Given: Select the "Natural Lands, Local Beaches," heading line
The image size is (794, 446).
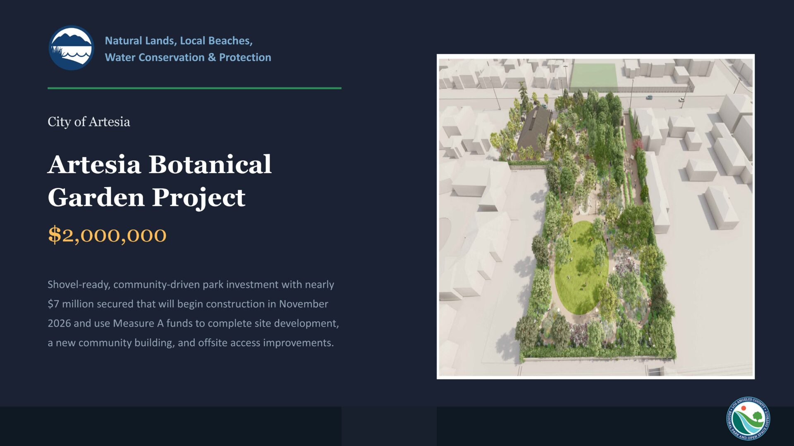Looking at the screenshot, I should pyautogui.click(x=178, y=40).
